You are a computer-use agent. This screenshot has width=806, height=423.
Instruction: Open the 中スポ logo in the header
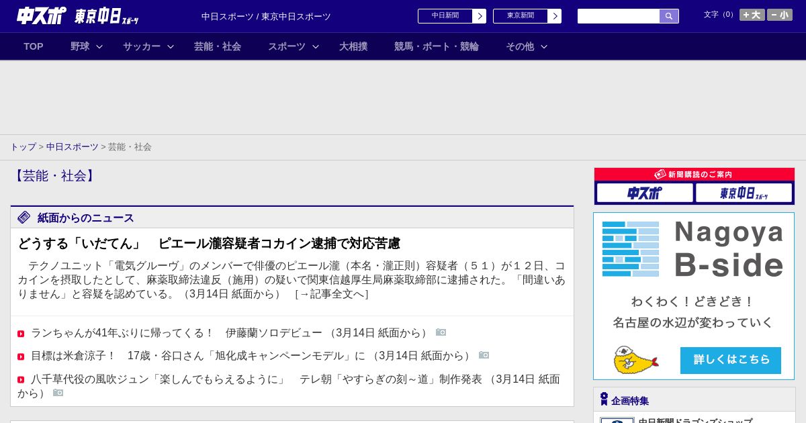click(x=42, y=15)
